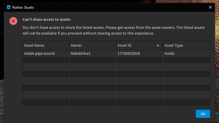Image resolution: width=219 pixels, height=123 pixels.
Task: Select asset ID 17726923018 cell
Action: point(140,54)
